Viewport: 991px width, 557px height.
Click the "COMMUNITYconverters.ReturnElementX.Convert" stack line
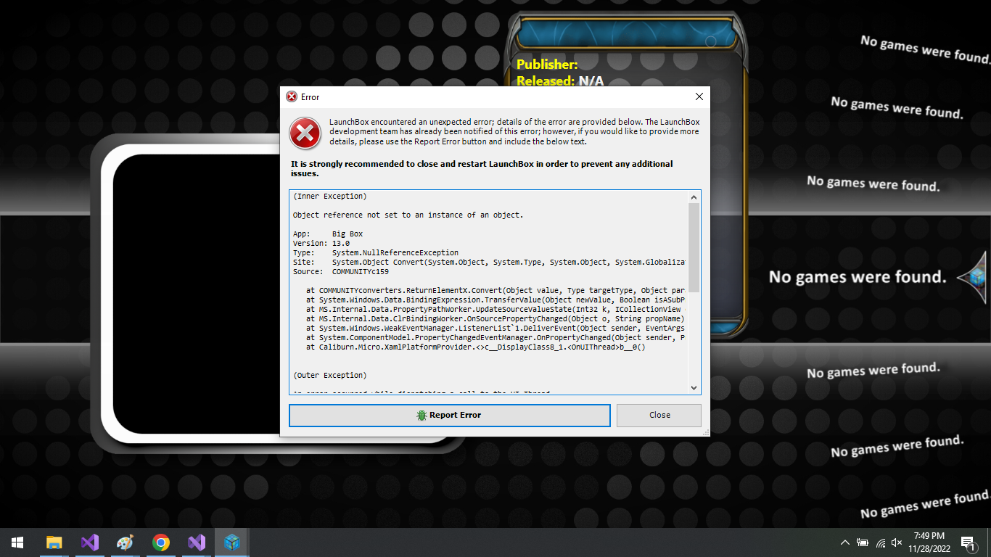click(495, 291)
